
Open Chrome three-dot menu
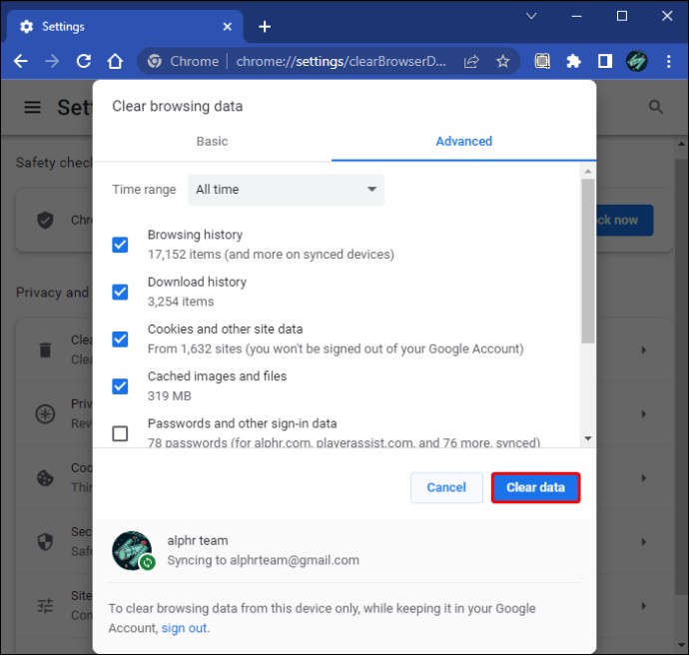pos(669,61)
